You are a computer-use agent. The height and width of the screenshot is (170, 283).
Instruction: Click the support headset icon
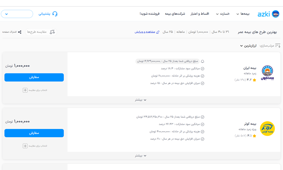coord(55,14)
